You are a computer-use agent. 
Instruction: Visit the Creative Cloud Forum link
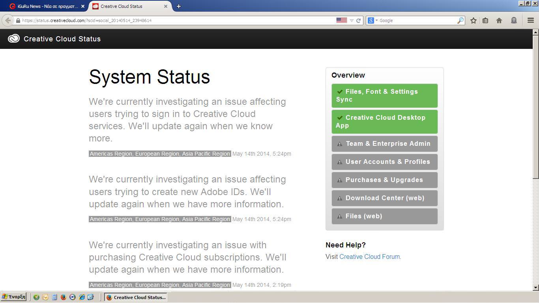click(369, 257)
